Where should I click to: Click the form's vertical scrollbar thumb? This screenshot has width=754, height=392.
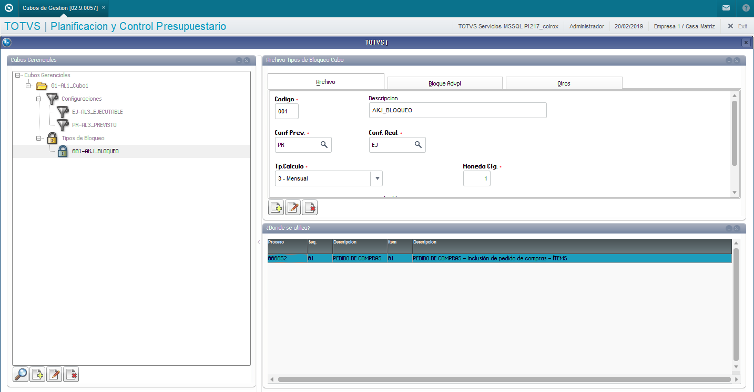tap(735, 133)
